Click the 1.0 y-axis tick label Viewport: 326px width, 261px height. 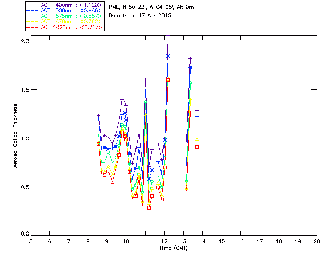pos(25,138)
